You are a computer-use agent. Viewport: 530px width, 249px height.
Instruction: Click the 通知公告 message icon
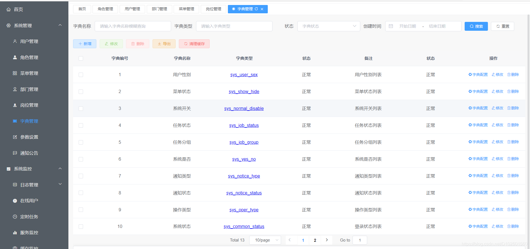(15, 153)
